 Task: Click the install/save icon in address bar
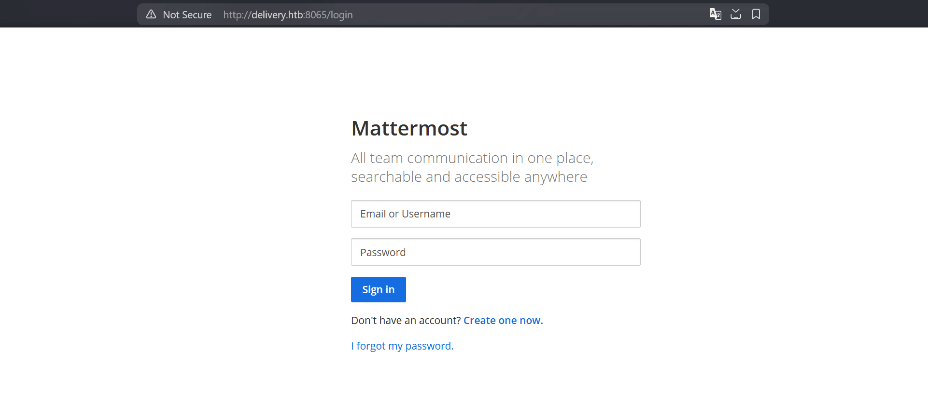[x=735, y=14]
